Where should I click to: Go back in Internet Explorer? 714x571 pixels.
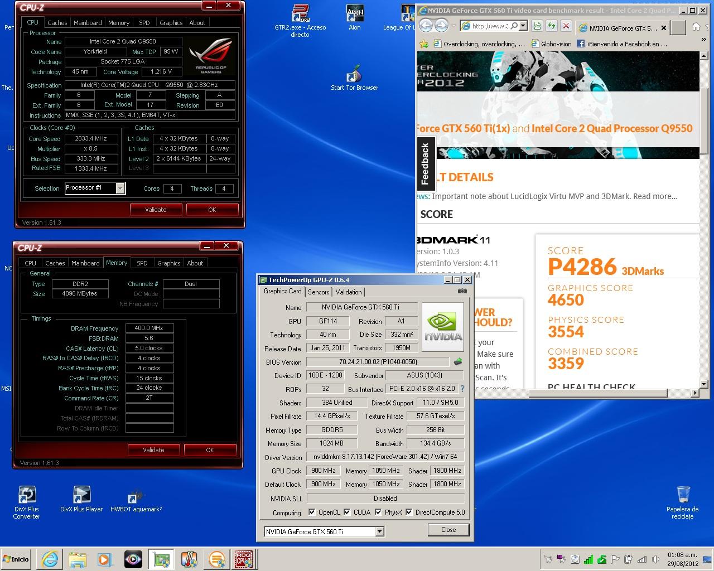(426, 26)
